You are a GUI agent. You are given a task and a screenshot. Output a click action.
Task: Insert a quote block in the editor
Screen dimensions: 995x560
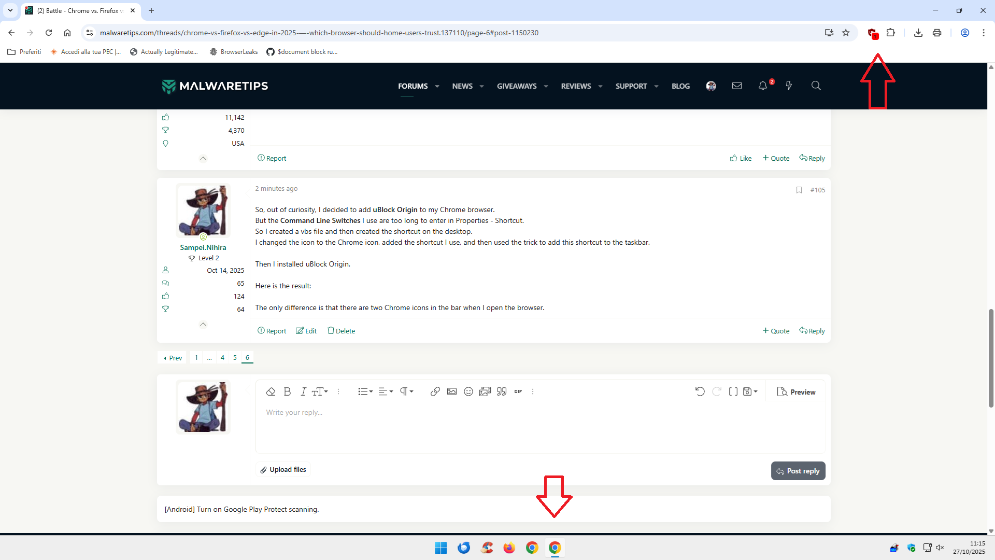click(502, 391)
